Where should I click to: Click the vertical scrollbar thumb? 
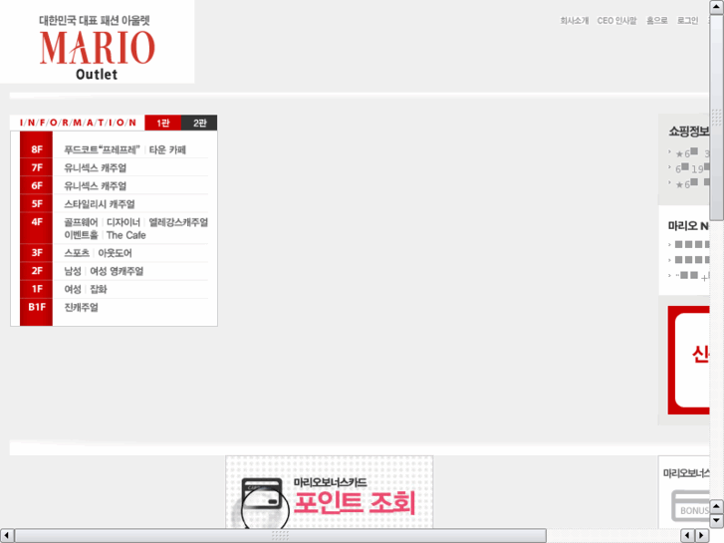(717, 118)
